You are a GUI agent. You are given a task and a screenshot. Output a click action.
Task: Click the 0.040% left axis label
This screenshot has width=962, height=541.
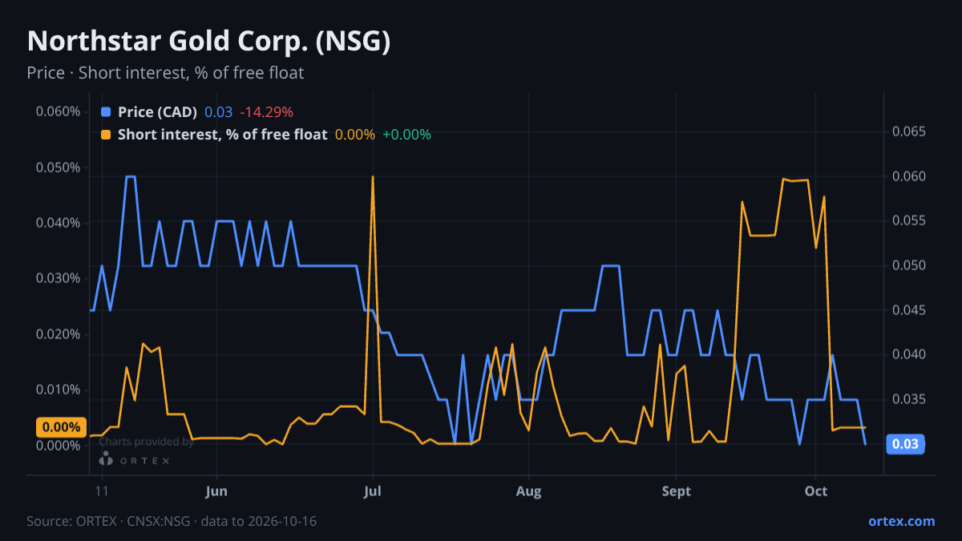click(x=58, y=223)
